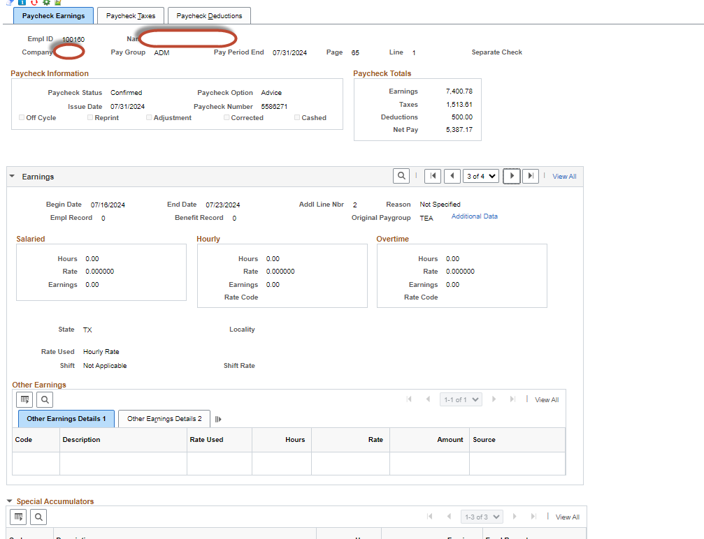Select the Other Earnings Details 2 tab

point(164,419)
